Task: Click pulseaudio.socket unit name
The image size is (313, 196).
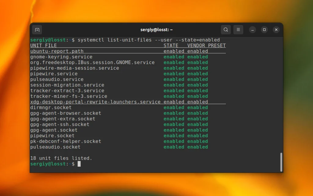Action: point(55,147)
